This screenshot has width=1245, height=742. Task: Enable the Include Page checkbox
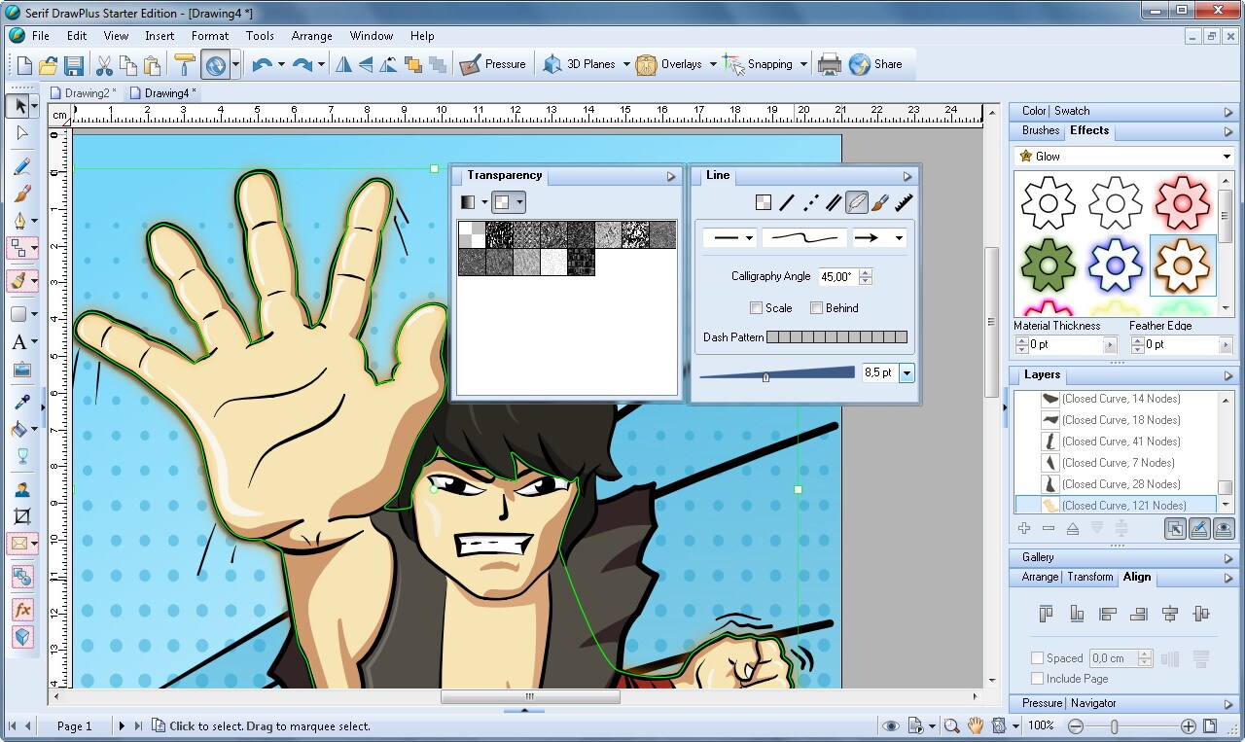[1038, 679]
